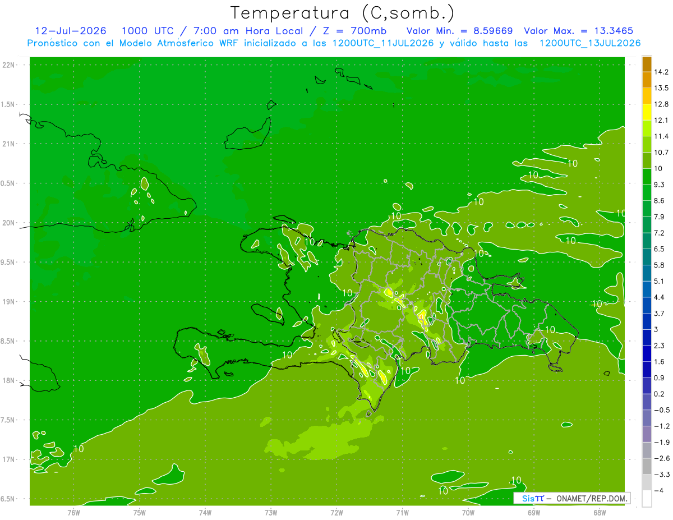Click the "5.1" colorbar value

coord(659,281)
